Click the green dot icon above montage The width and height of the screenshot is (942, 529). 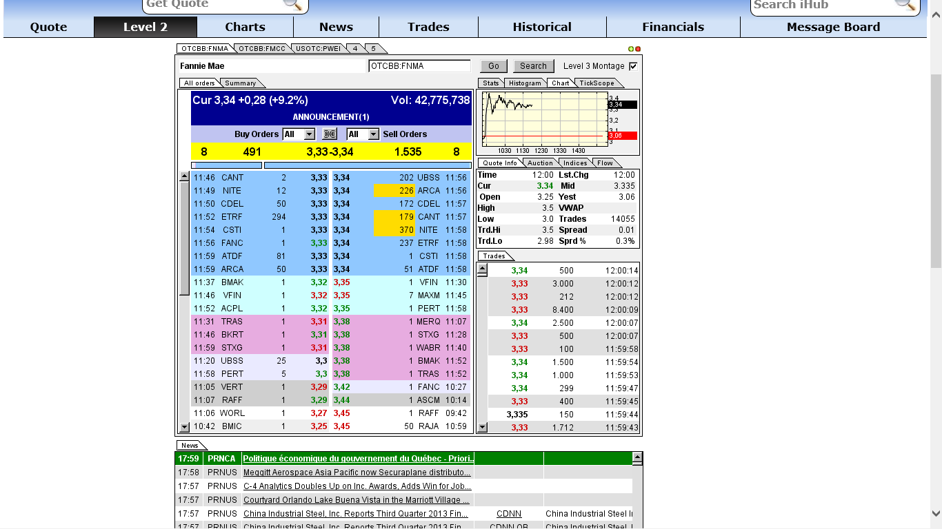(631, 49)
